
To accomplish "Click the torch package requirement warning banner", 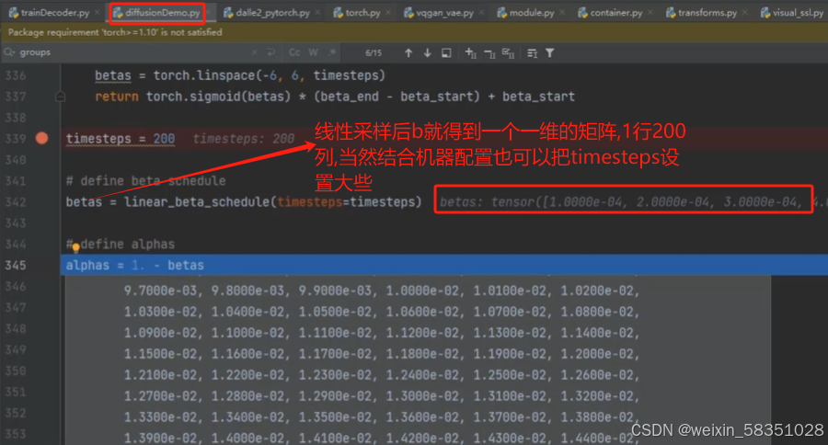I will (414, 33).
